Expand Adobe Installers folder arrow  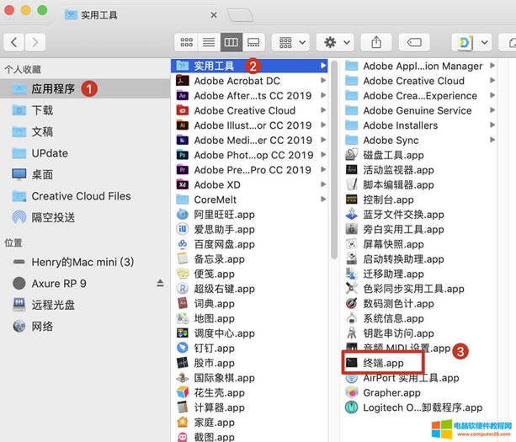492,125
